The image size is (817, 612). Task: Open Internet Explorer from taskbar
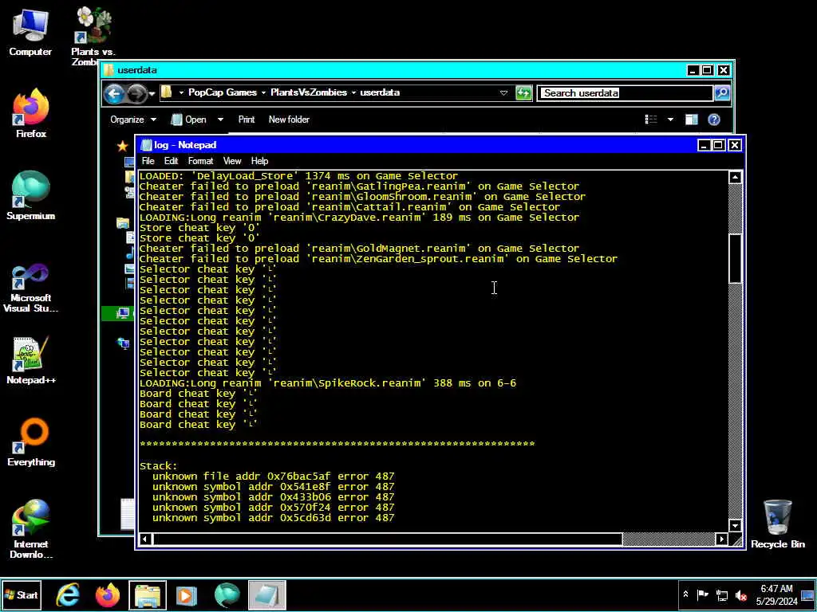tap(69, 594)
